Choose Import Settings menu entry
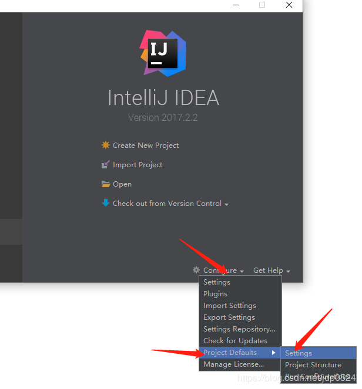Screen dimensions: 362x389 point(240,306)
